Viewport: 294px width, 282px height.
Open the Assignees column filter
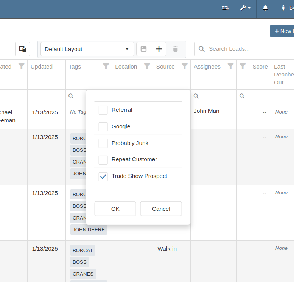tap(230, 66)
